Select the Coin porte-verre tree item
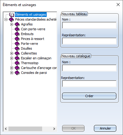123x135 pixels. pos(33,29)
